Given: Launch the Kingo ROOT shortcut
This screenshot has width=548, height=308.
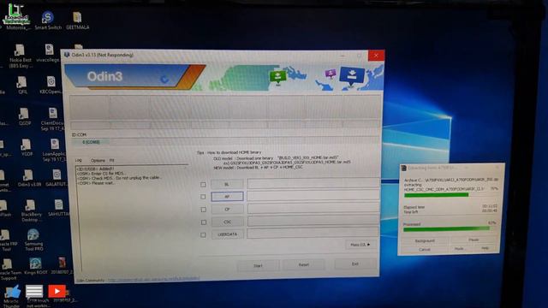Looking at the screenshot, I should click(x=36, y=266).
